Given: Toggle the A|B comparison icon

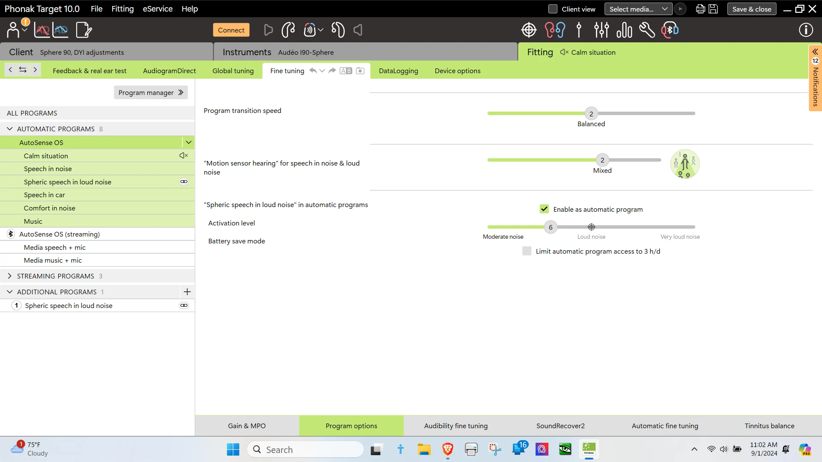Looking at the screenshot, I should [346, 71].
